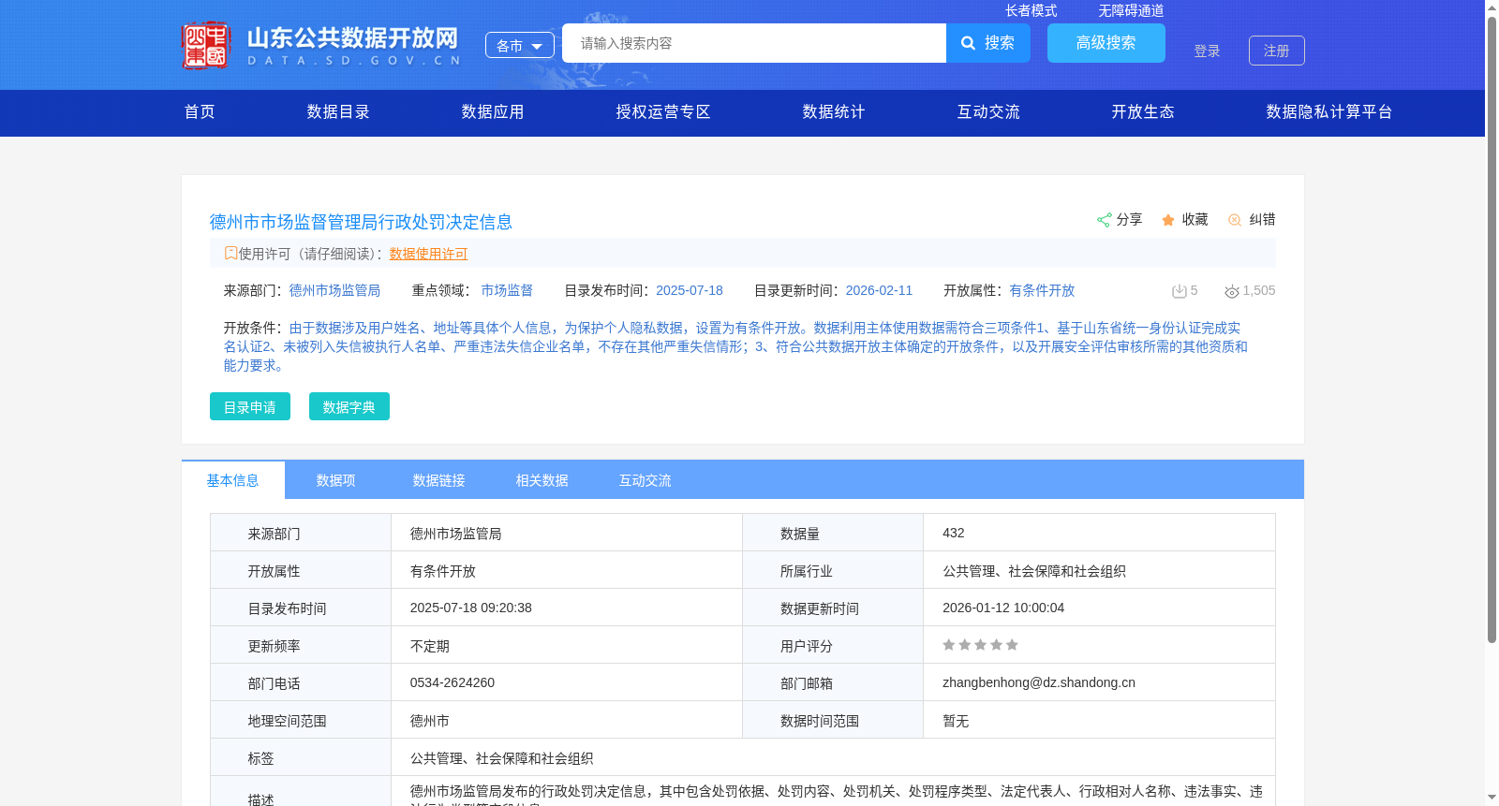
Task: Click the 收藏 favorite label
Action: click(x=1195, y=219)
